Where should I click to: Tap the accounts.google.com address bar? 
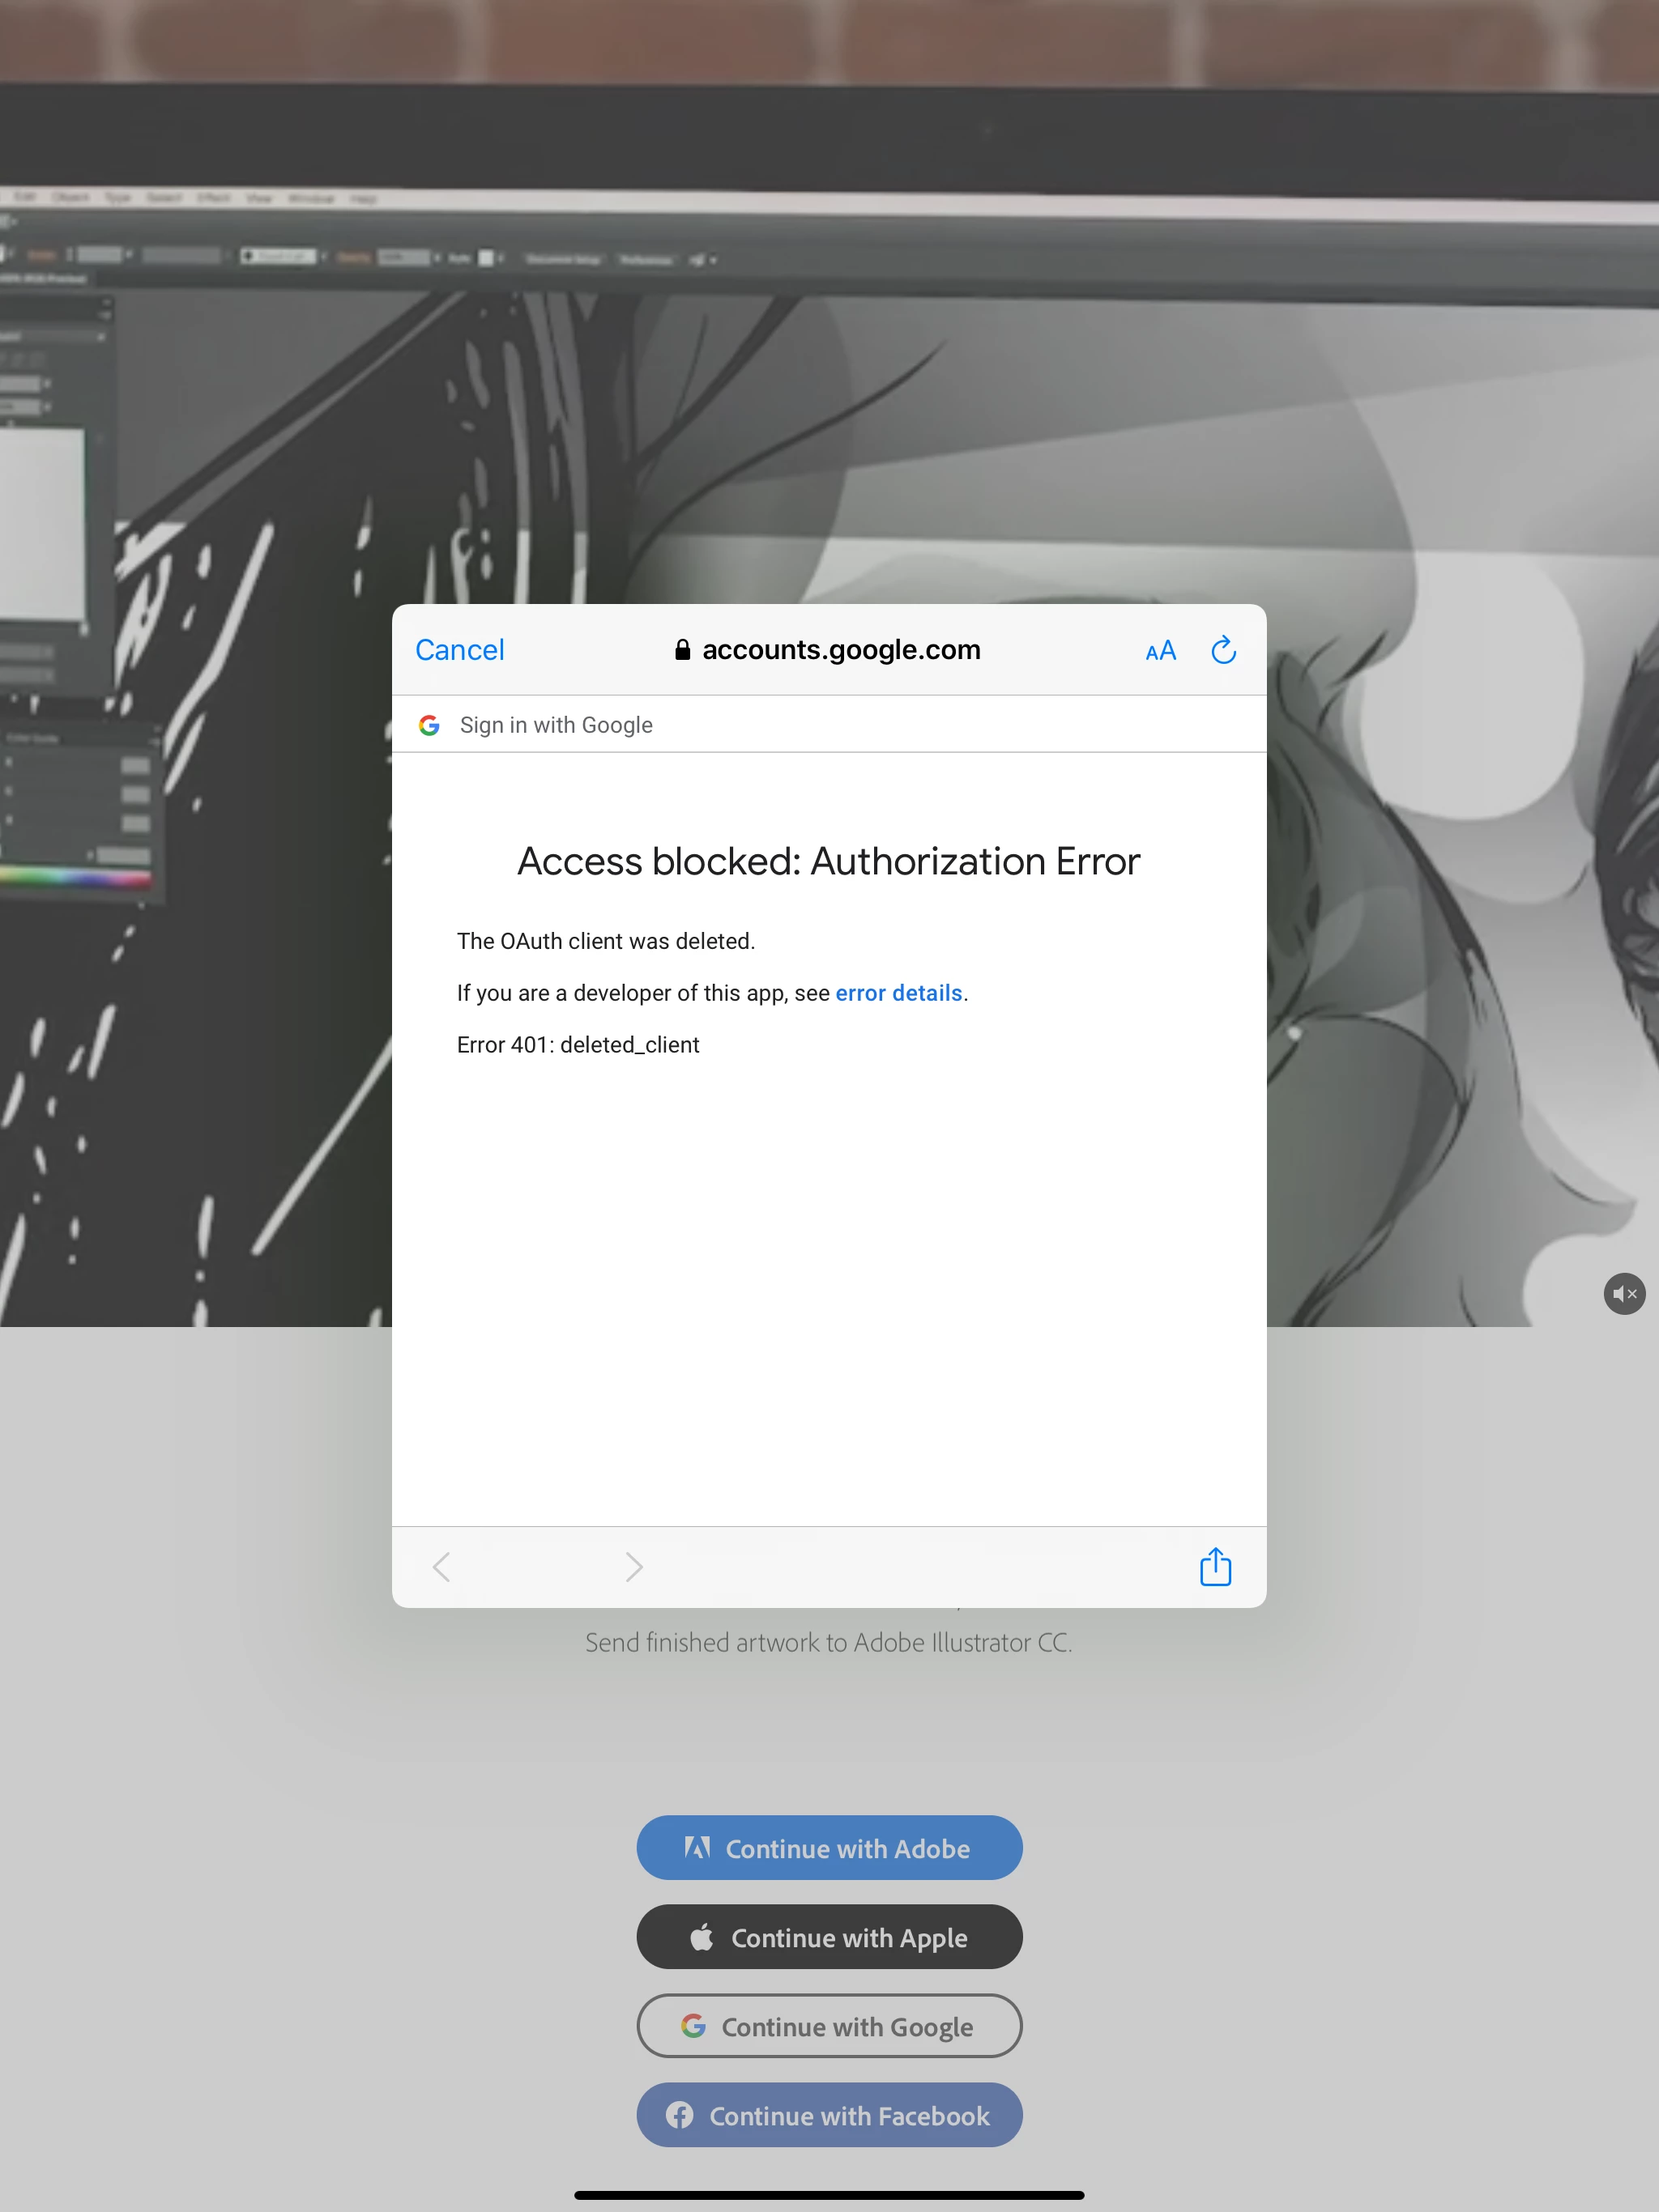click(x=841, y=650)
